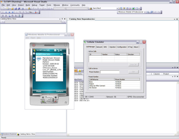Click the Add New Item toolbar icon
Viewport: 179px width, 139px height.
tap(8, 9)
